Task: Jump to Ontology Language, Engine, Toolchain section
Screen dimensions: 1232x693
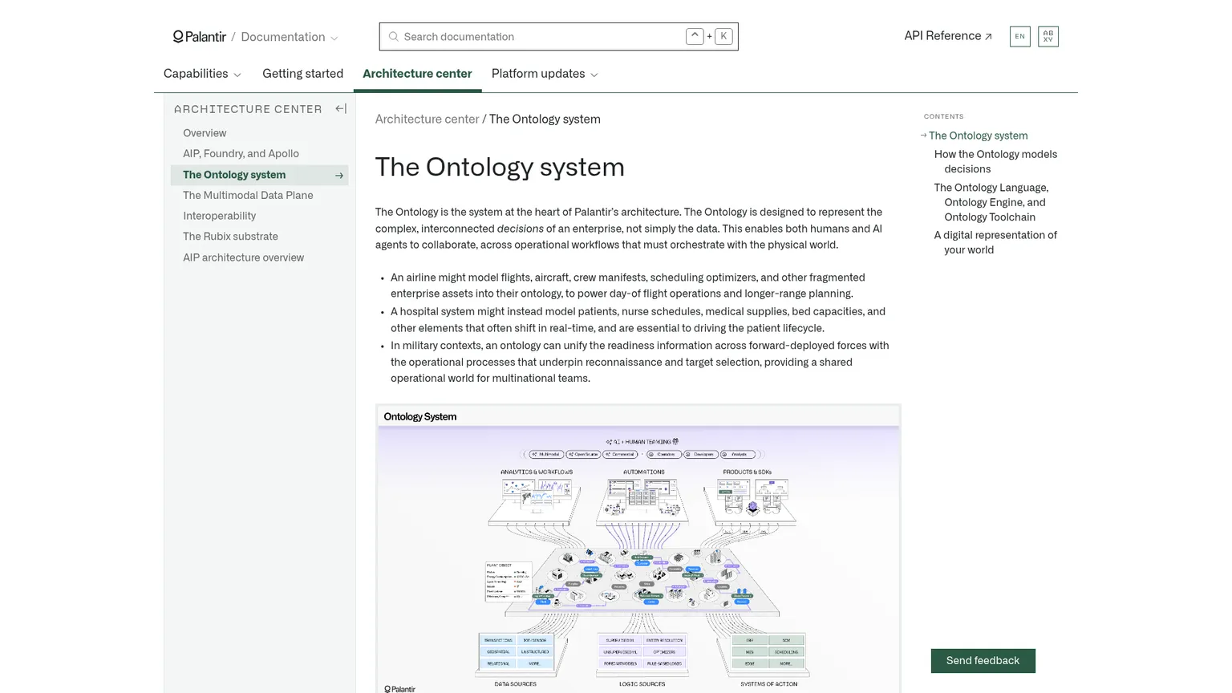Action: pyautogui.click(x=991, y=202)
